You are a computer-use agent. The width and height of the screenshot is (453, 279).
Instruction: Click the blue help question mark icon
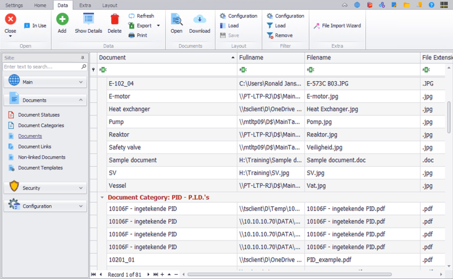[x=431, y=5]
